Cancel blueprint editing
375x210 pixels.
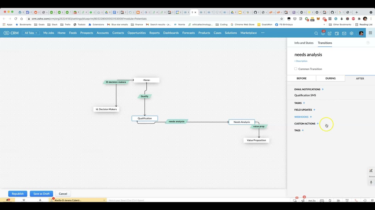pyautogui.click(x=63, y=194)
